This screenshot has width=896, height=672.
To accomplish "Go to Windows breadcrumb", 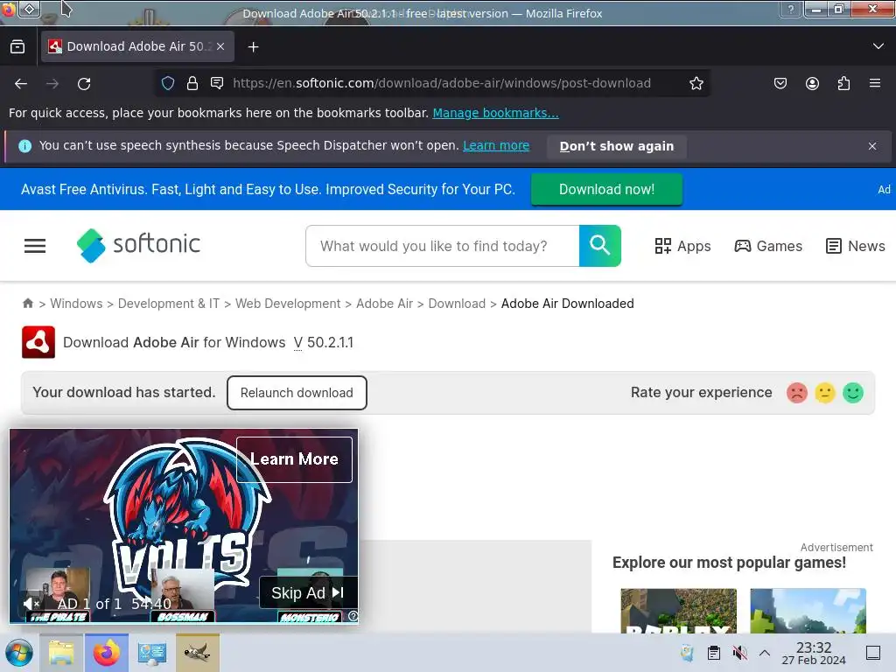I will [77, 304].
